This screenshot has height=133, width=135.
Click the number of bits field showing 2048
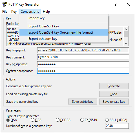click(x=117, y=126)
